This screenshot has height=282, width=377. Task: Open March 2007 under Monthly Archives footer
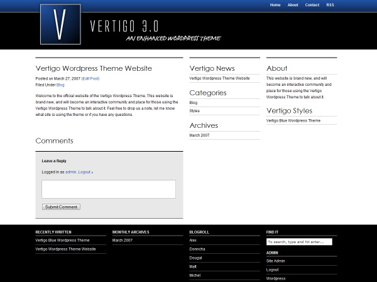tap(123, 240)
